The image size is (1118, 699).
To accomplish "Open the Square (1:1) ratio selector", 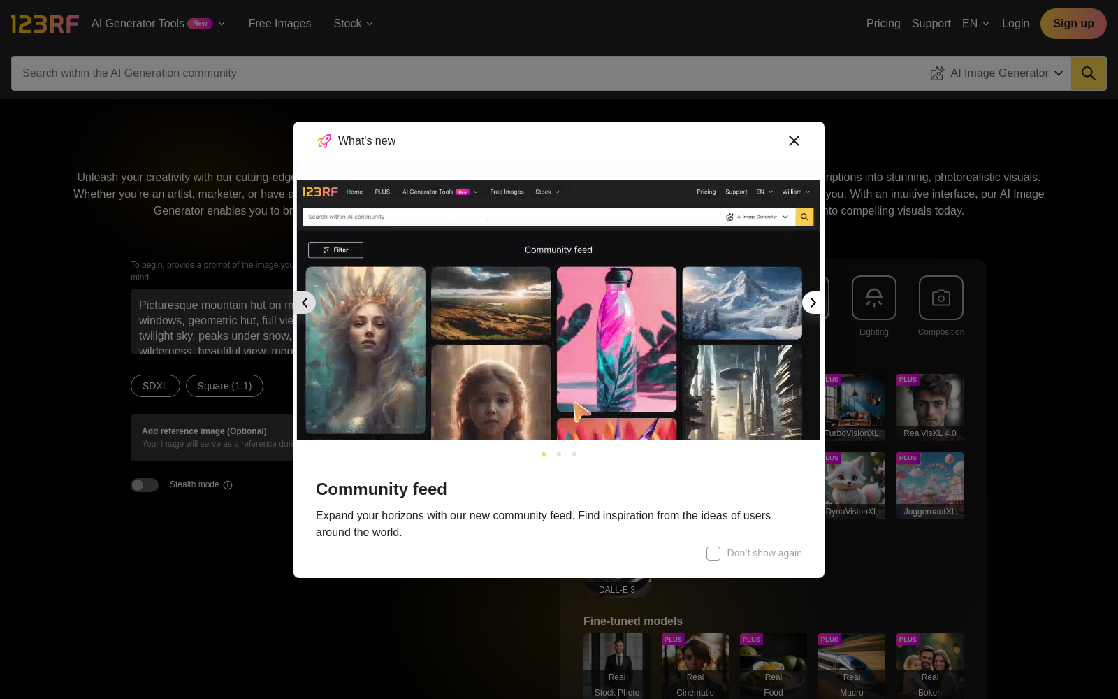I will [x=224, y=386].
